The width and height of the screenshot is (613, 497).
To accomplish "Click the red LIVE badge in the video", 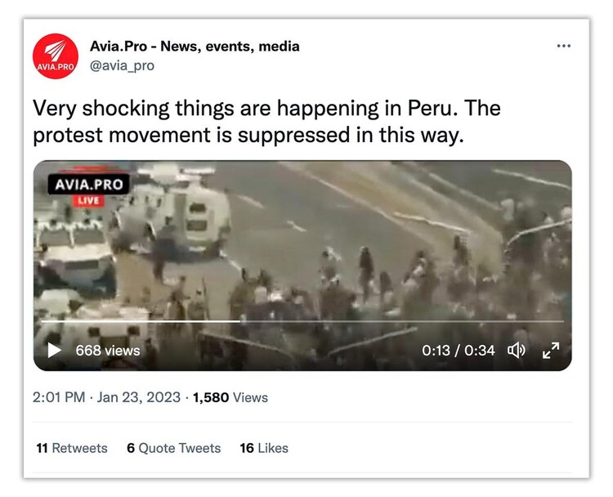I will pos(88,200).
